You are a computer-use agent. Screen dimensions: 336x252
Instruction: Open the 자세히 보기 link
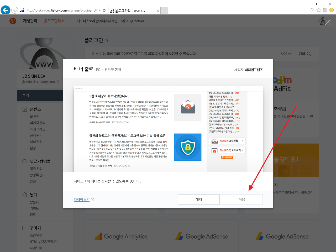[82, 199]
